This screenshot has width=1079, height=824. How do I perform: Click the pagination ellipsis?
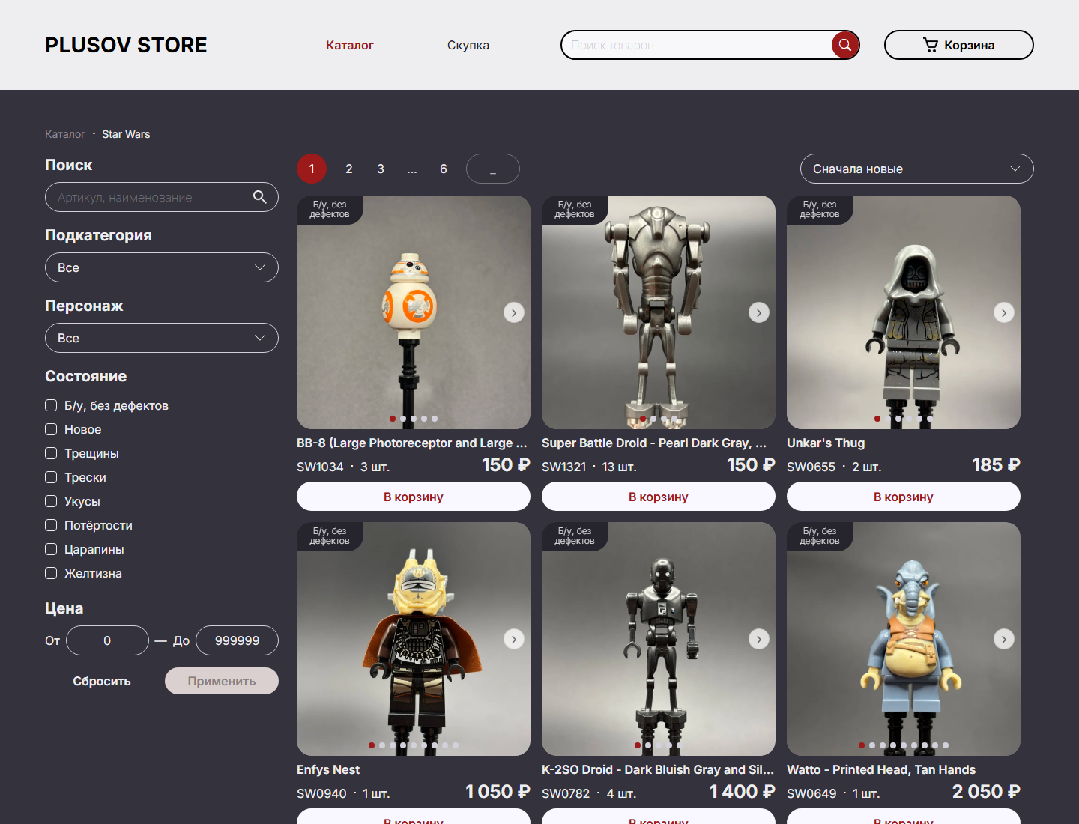412,169
